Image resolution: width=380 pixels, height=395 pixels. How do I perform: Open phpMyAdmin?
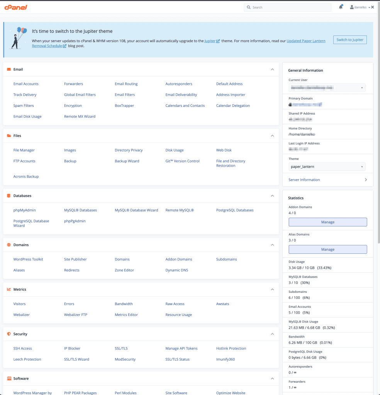click(x=24, y=210)
